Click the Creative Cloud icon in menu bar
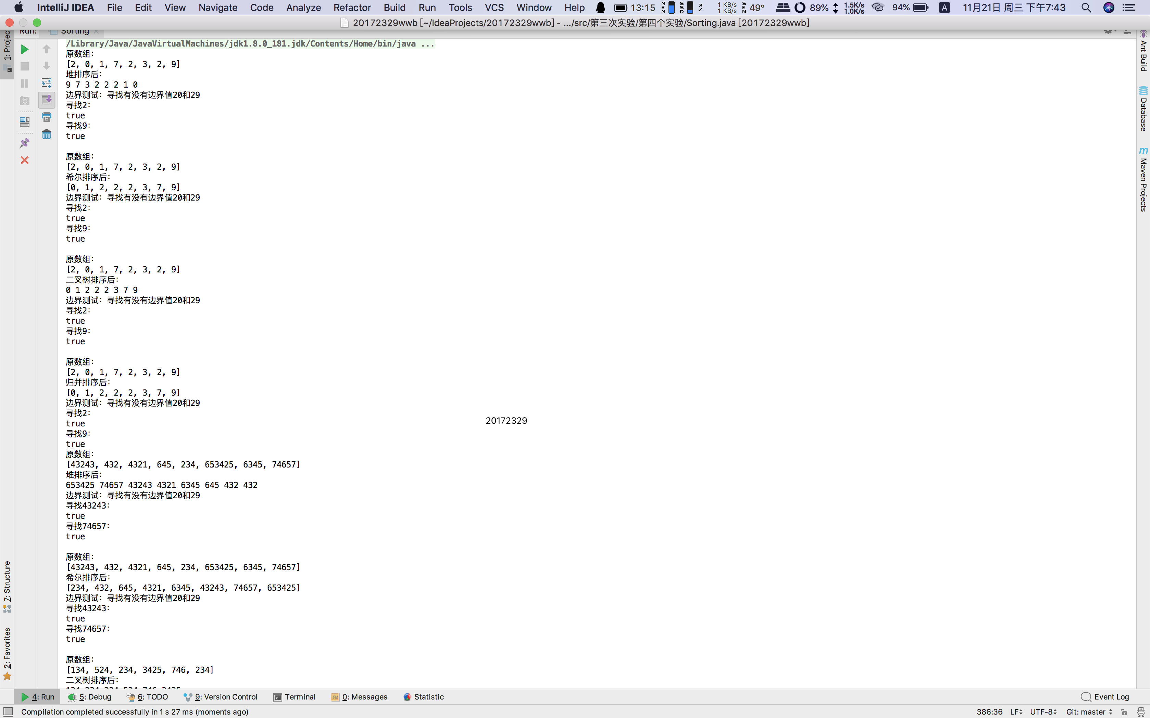The height and width of the screenshot is (718, 1150). coord(878,8)
